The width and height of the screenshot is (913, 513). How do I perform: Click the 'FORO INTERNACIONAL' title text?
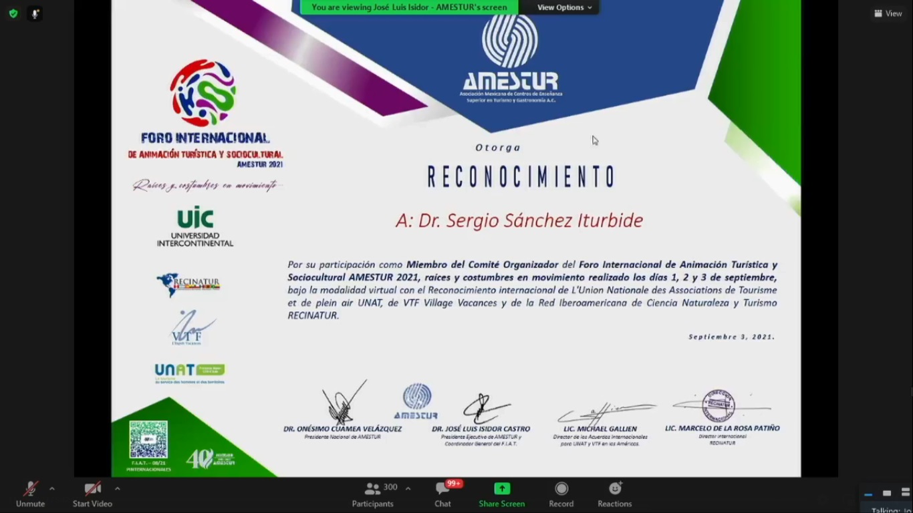point(205,138)
